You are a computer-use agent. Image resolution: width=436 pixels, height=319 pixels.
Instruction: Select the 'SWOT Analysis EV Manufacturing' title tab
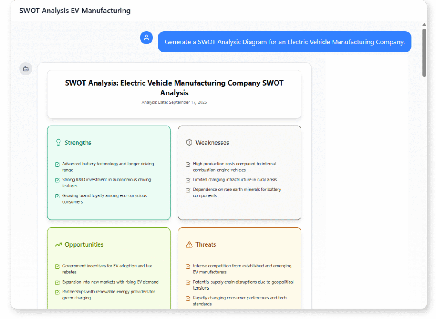pyautogui.click(x=74, y=11)
